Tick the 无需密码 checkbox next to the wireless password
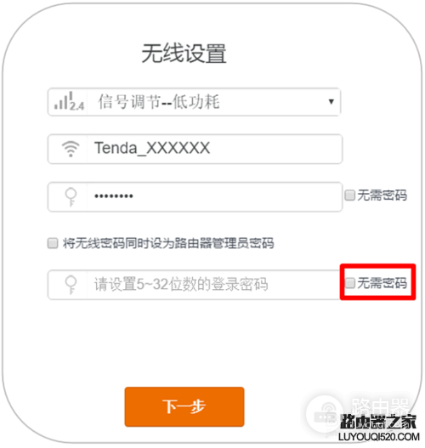 coord(349,196)
